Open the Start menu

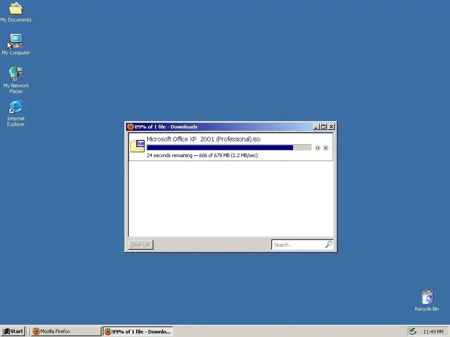(x=13, y=331)
